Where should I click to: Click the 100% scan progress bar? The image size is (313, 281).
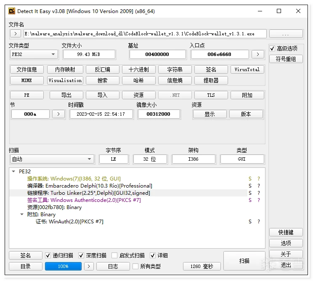click(63, 266)
